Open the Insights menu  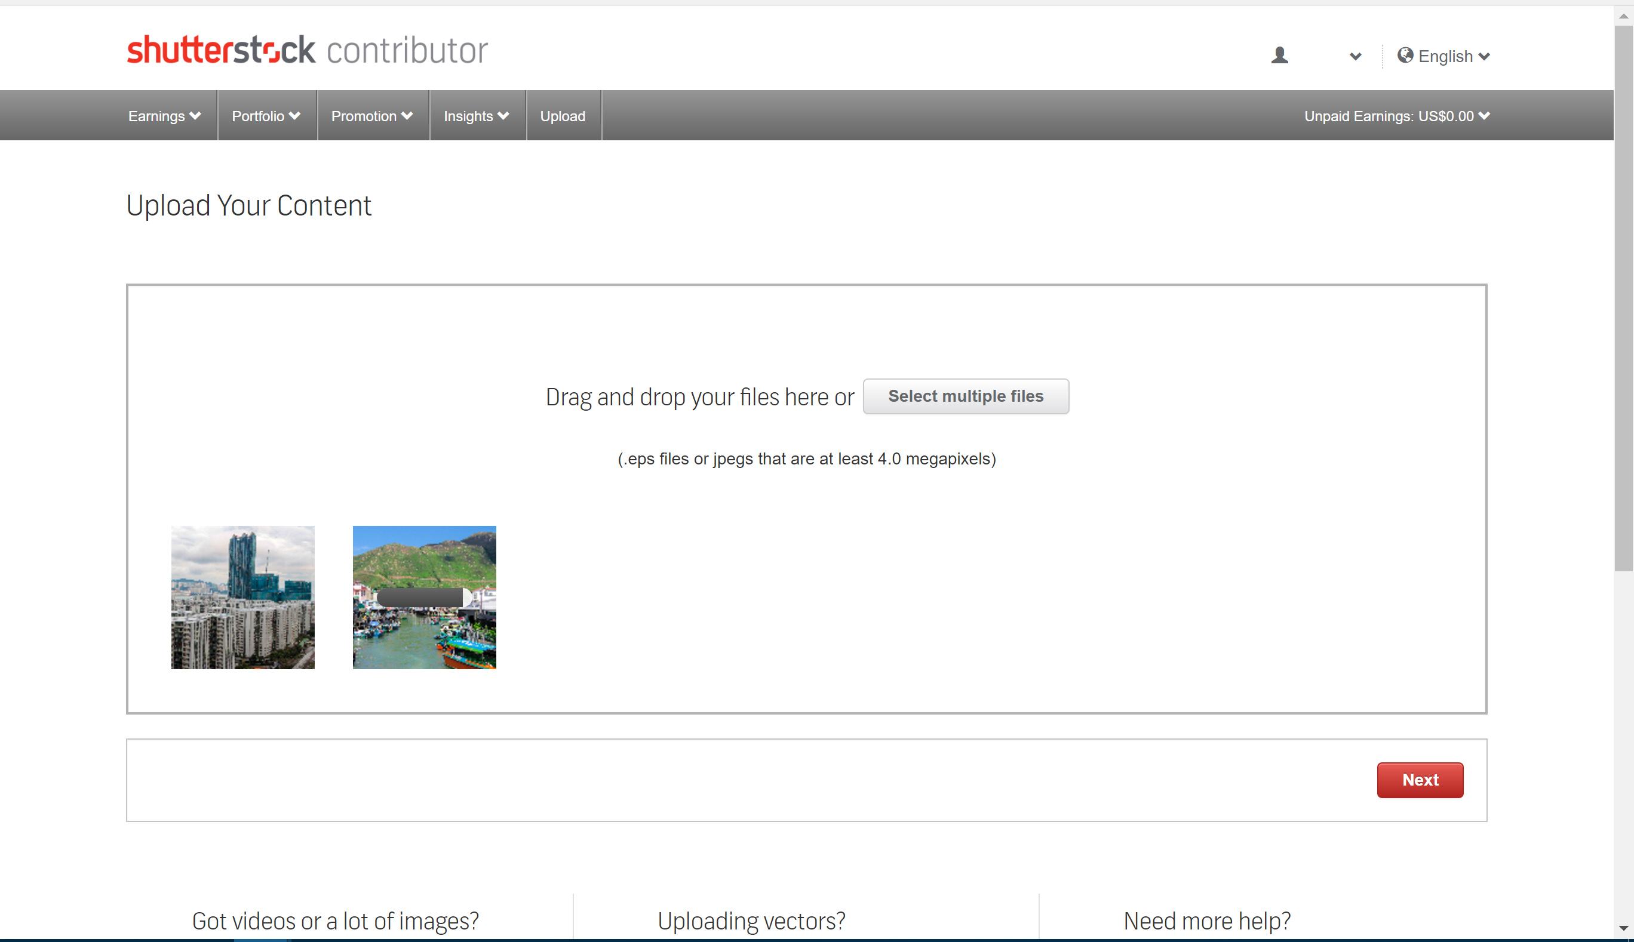click(477, 116)
